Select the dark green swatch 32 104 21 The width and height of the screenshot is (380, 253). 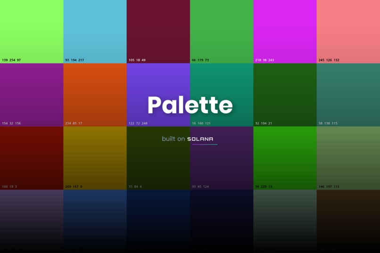285,95
